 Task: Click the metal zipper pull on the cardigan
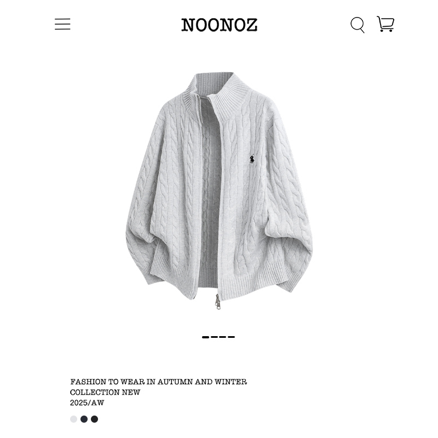tap(217, 302)
